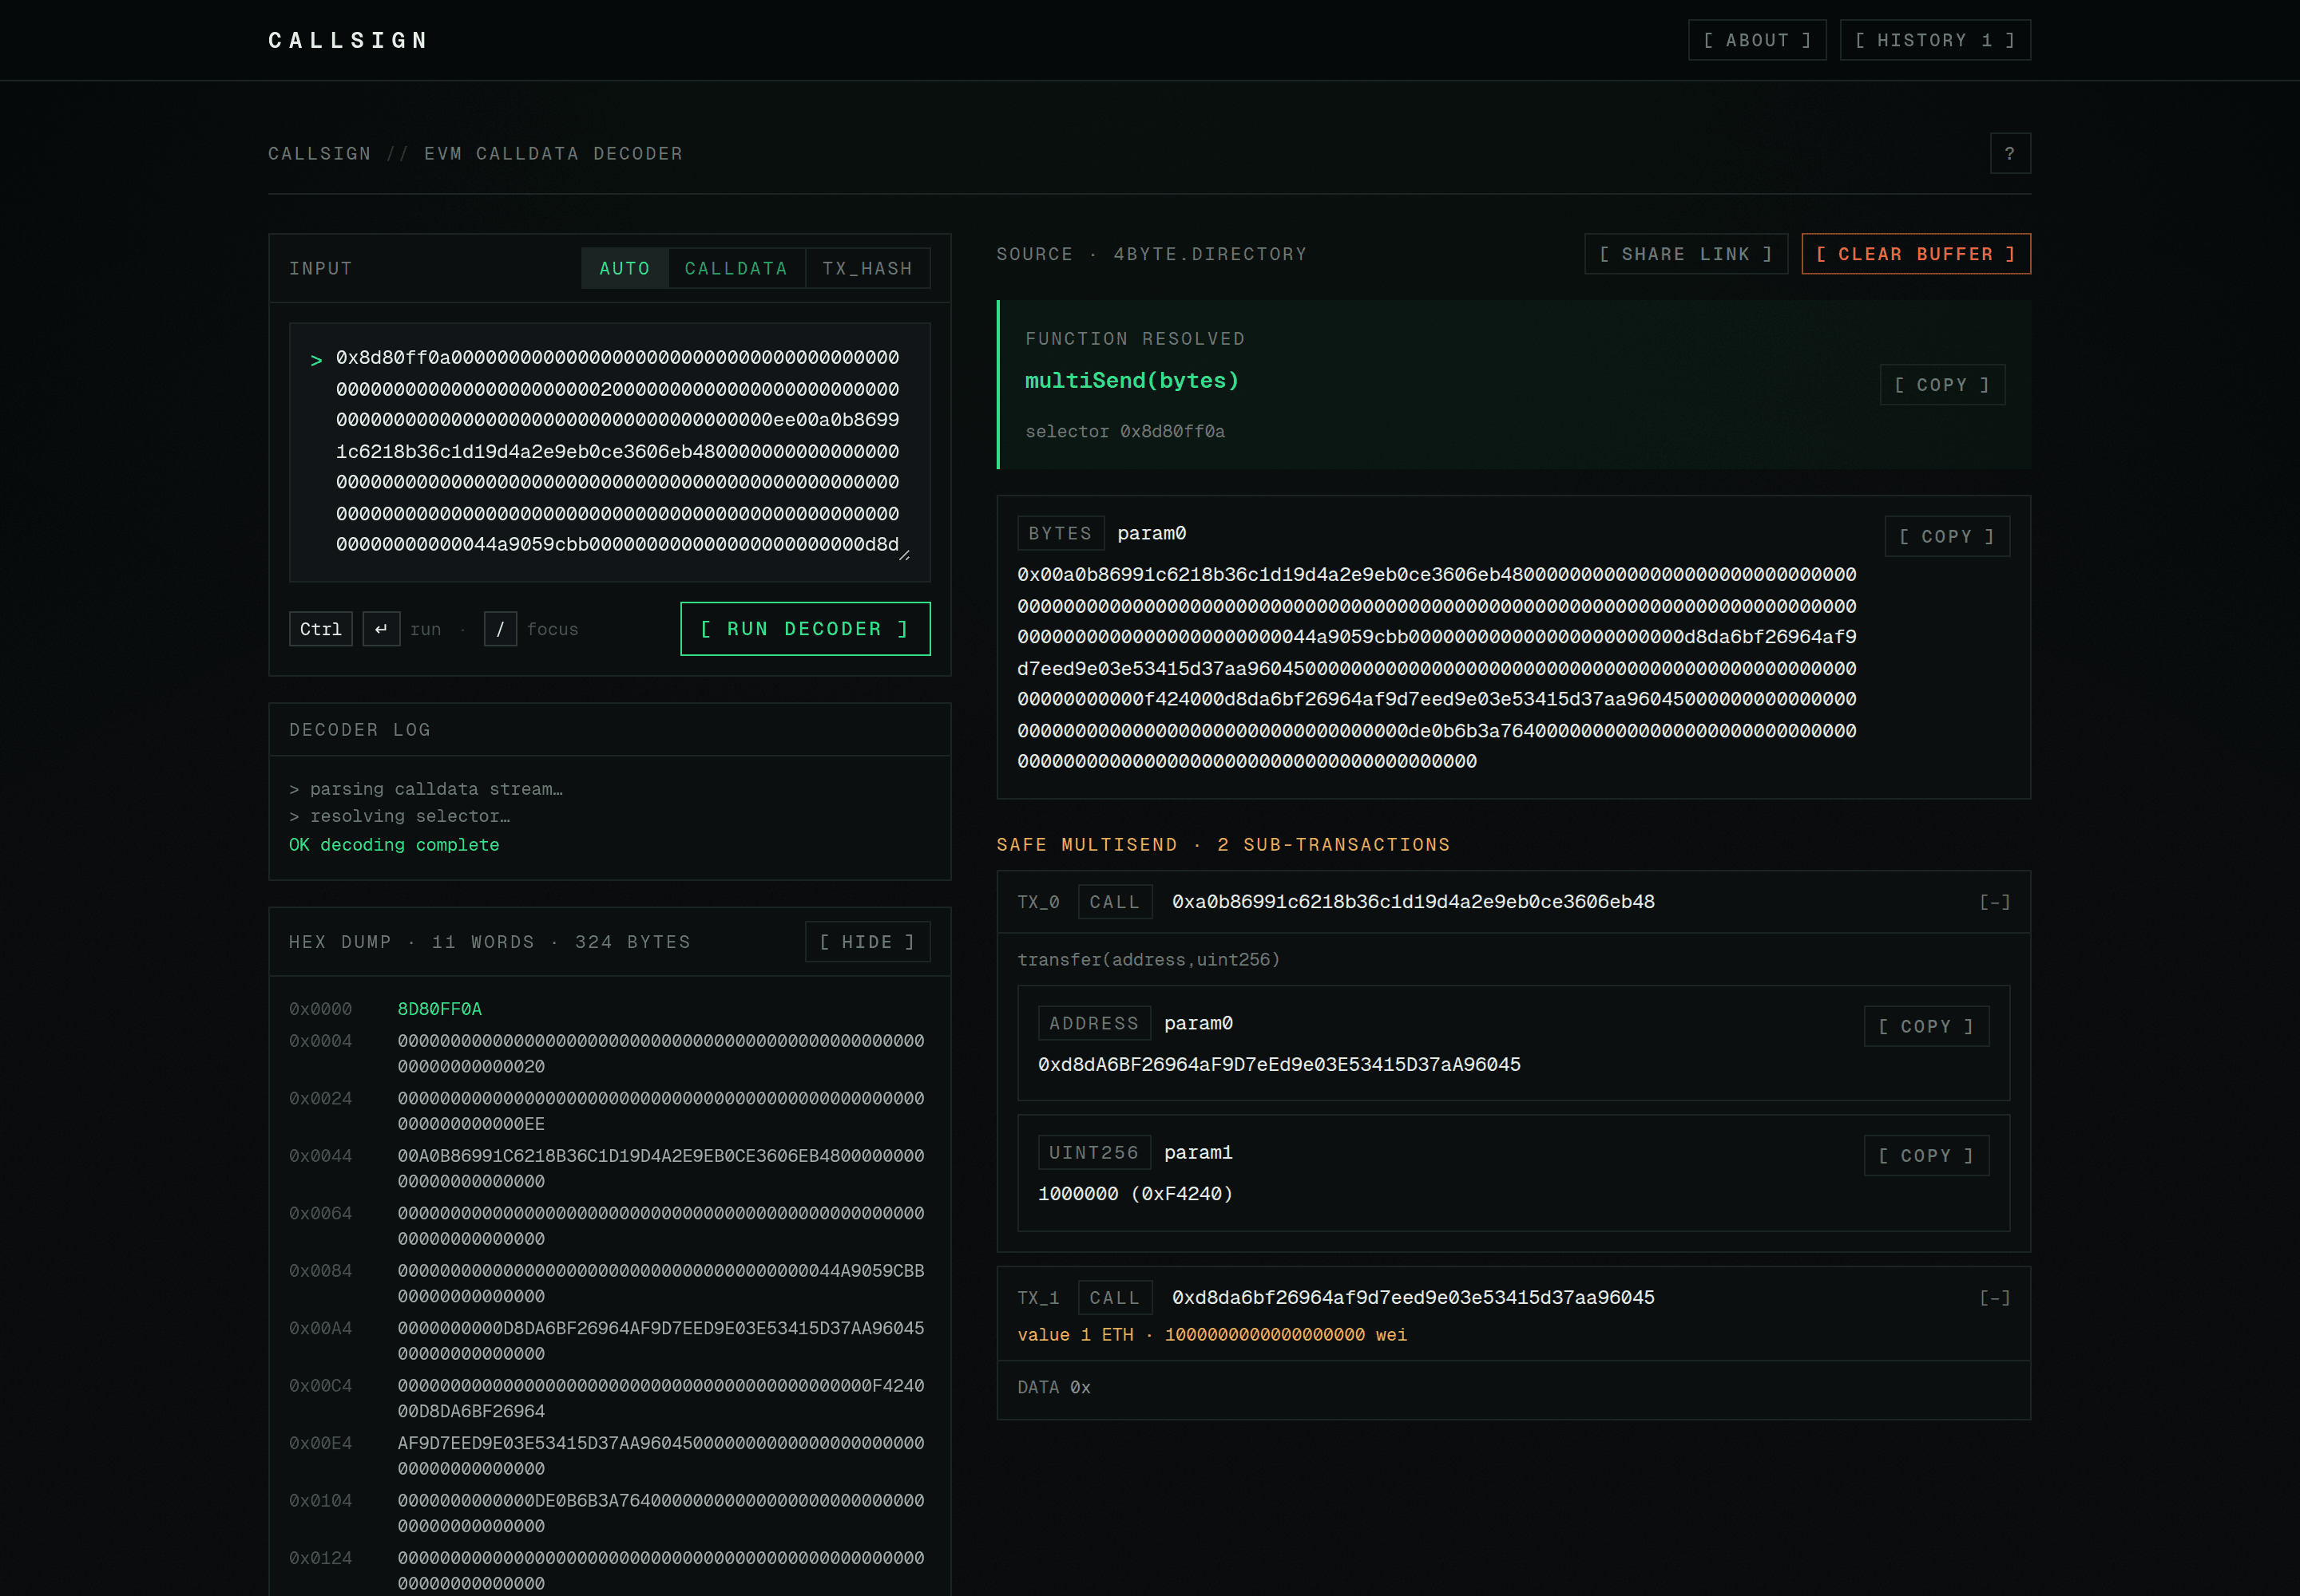Click hex dump offset 0x0044 row
The height and width of the screenshot is (1596, 2300).
609,1168
